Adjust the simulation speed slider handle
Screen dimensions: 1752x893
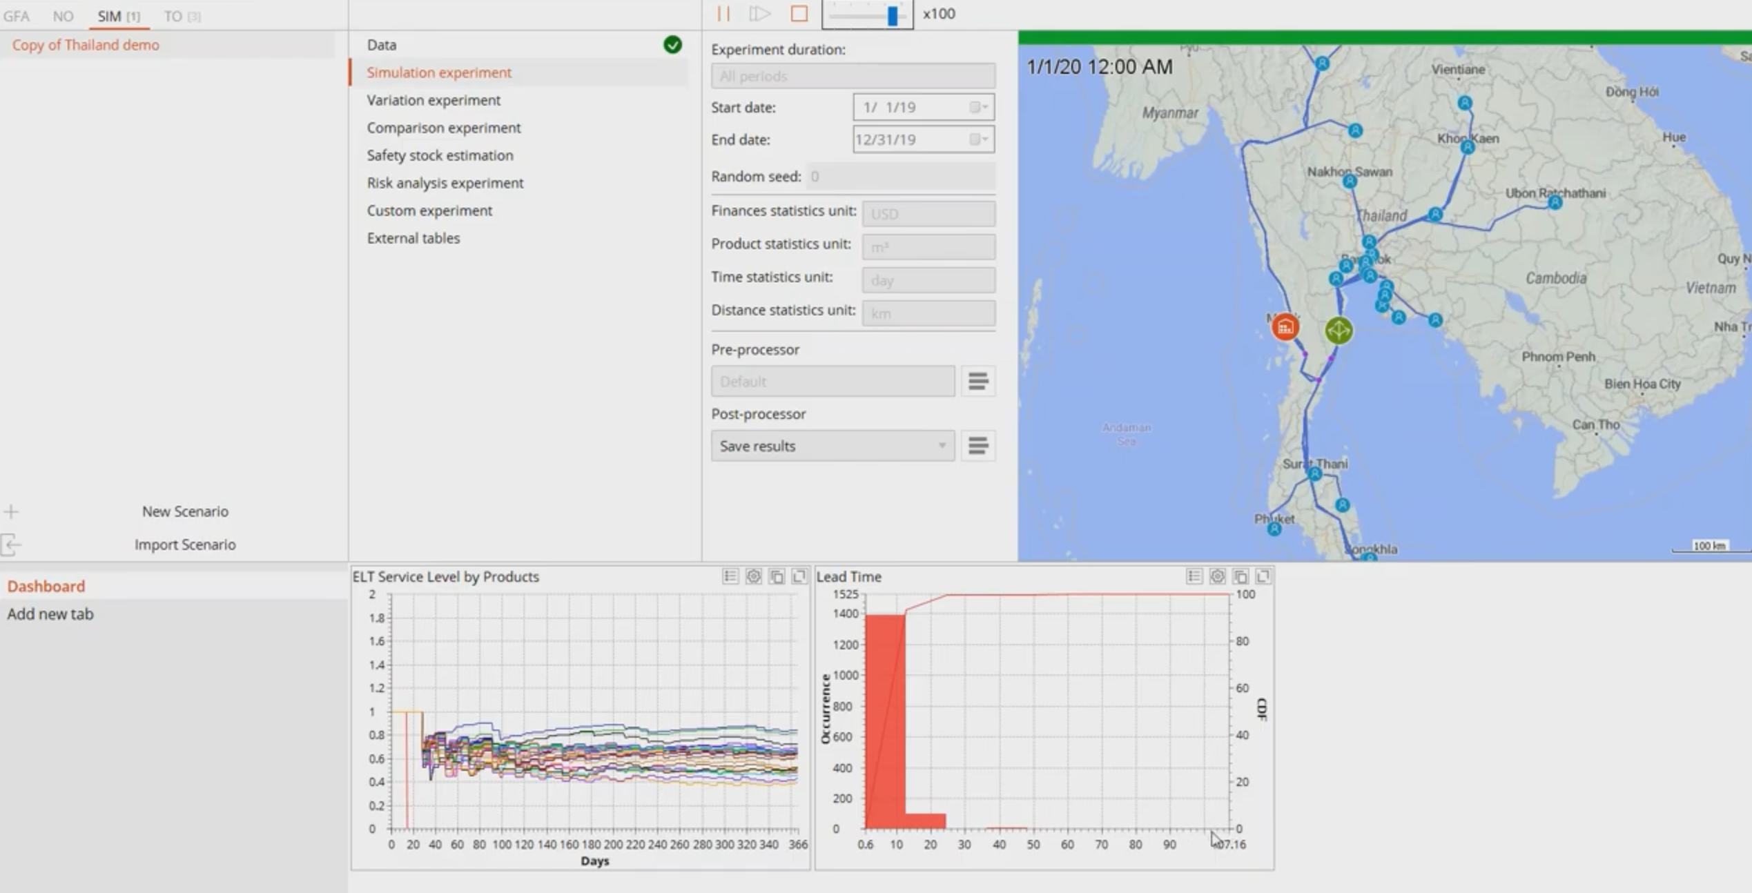coord(892,15)
